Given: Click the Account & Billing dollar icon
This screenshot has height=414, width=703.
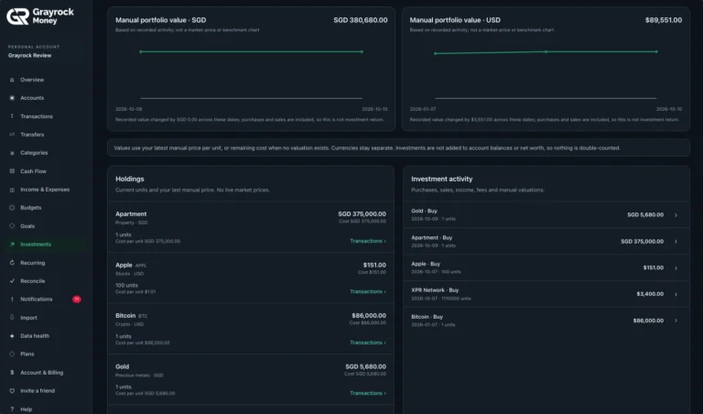Looking at the screenshot, I should point(12,372).
